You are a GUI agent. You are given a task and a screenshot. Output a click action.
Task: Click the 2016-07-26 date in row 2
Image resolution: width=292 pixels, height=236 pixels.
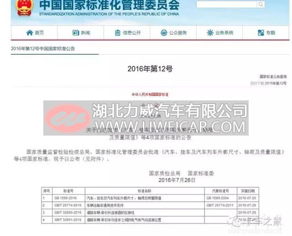pyautogui.click(x=247, y=205)
